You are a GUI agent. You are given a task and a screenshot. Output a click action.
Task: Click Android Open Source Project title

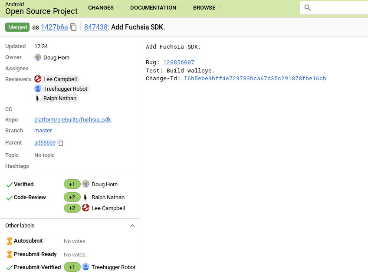41,8
